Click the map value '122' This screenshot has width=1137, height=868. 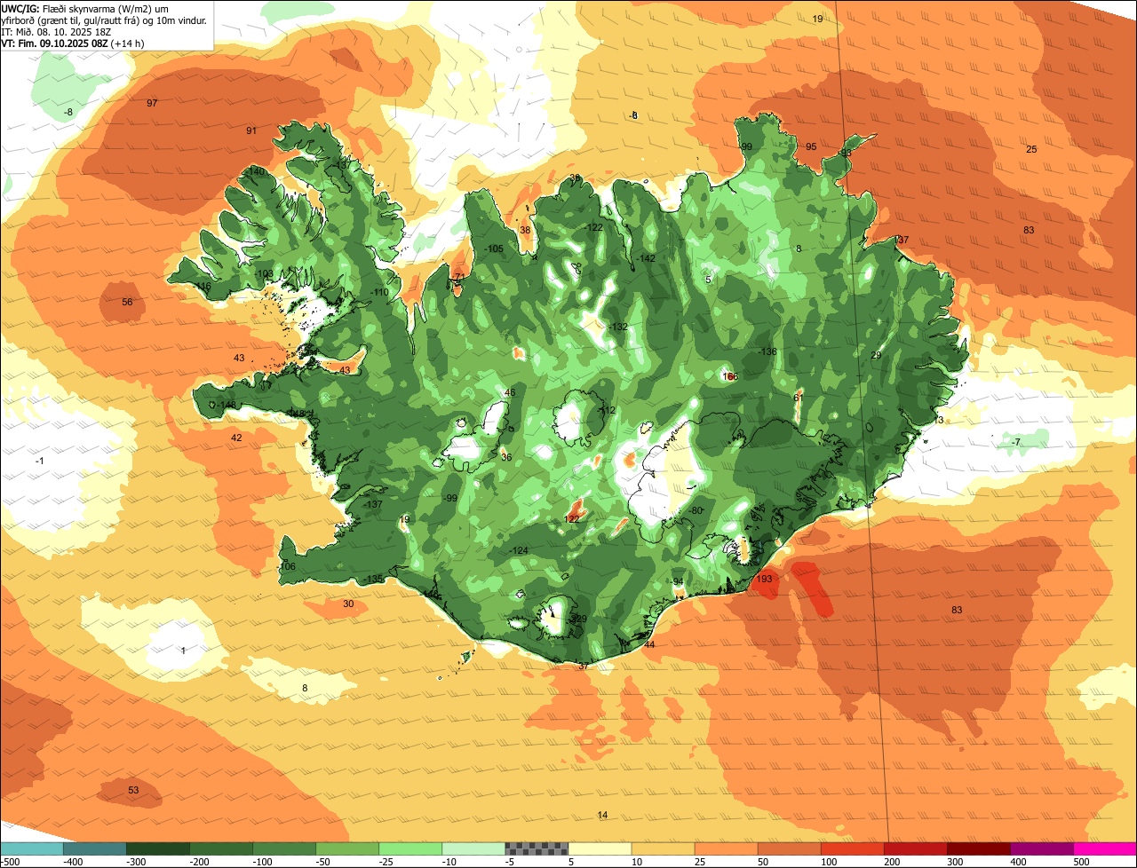pos(572,519)
